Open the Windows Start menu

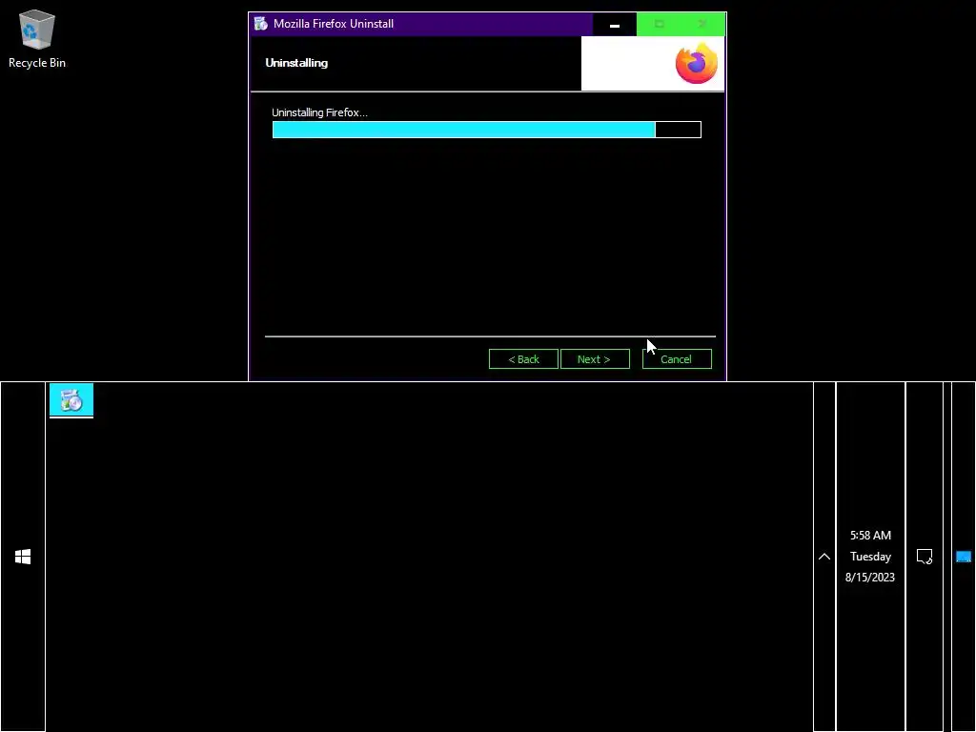click(x=23, y=557)
